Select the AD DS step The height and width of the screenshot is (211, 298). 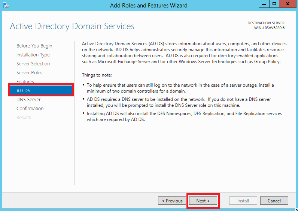point(41,91)
